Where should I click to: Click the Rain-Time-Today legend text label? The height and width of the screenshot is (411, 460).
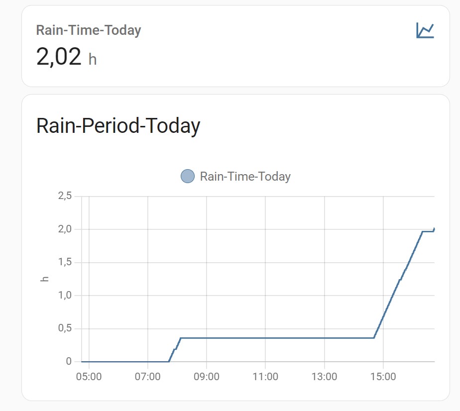[x=245, y=176]
